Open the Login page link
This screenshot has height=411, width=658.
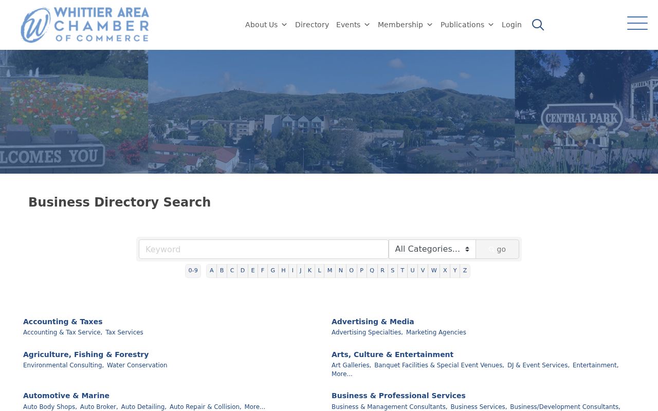point(511,25)
